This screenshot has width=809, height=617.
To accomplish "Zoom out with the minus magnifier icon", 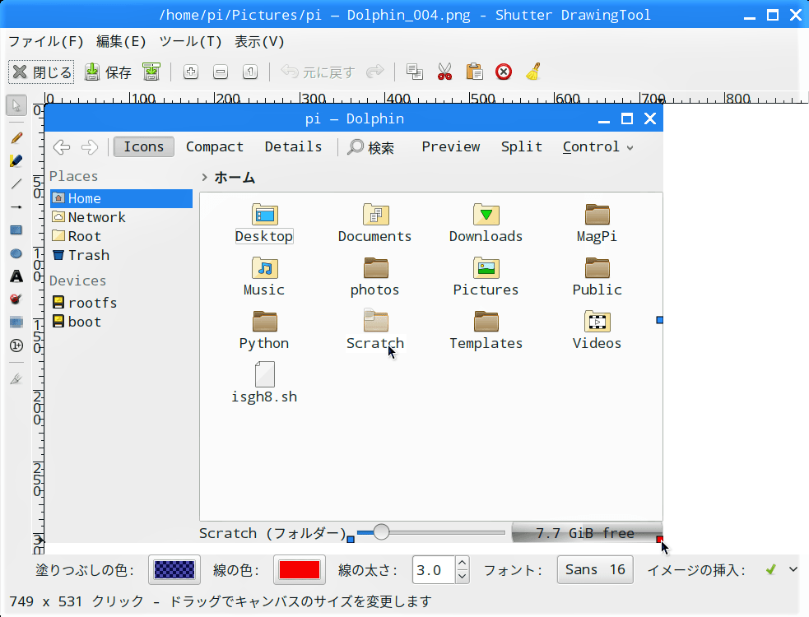I will pos(221,72).
